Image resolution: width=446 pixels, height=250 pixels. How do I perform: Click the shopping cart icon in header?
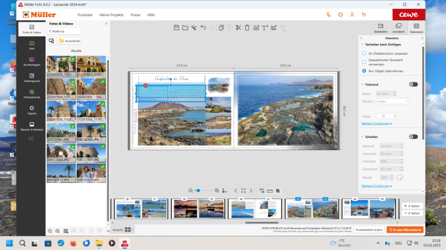[364, 15]
